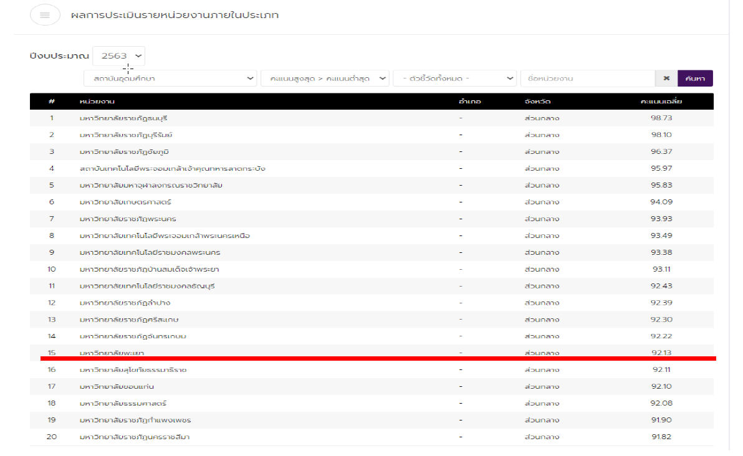Viewport: 743px width, 456px height.
Task: Select the row มหาวิทยาลัยราชภัฏกำแพงเพชร
Action: (371, 420)
